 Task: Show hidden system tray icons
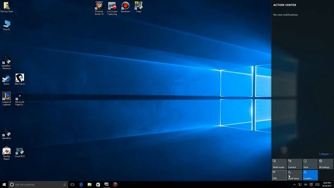click(x=294, y=184)
